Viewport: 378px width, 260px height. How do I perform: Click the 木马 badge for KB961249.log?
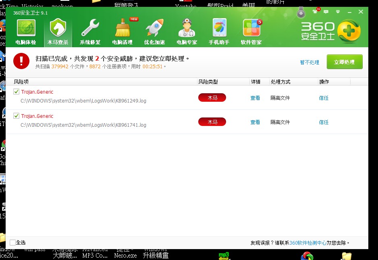tap(212, 98)
